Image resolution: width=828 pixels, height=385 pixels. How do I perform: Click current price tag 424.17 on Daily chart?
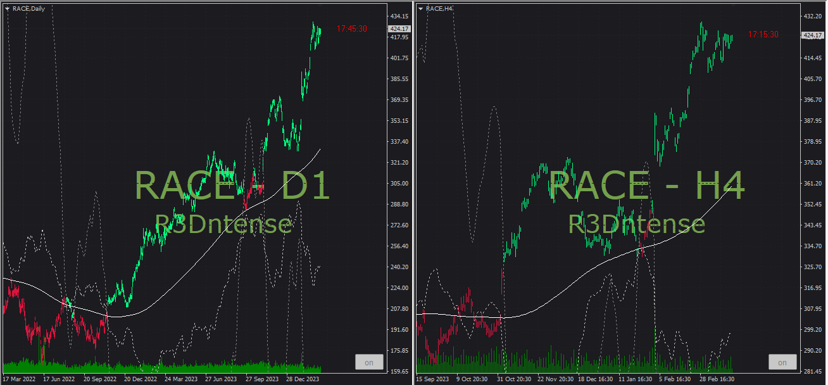400,28
